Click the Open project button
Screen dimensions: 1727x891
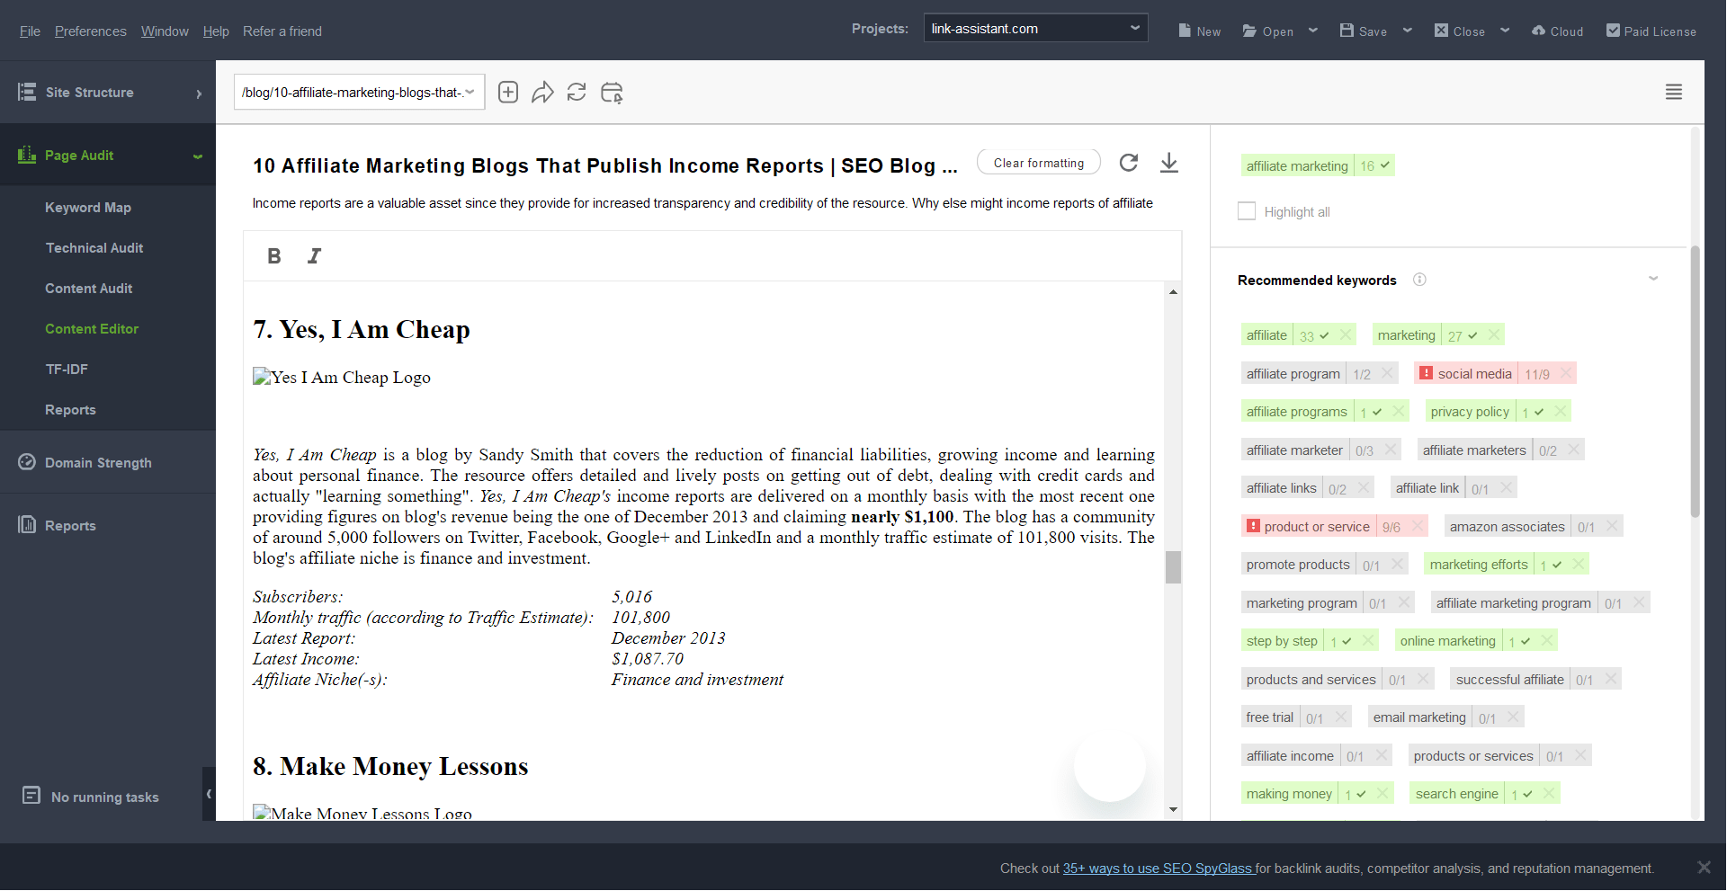(x=1268, y=31)
